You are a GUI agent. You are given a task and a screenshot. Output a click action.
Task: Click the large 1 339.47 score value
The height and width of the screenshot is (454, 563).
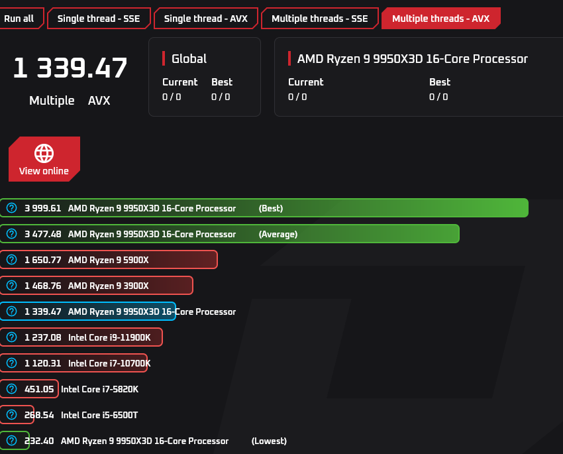70,68
